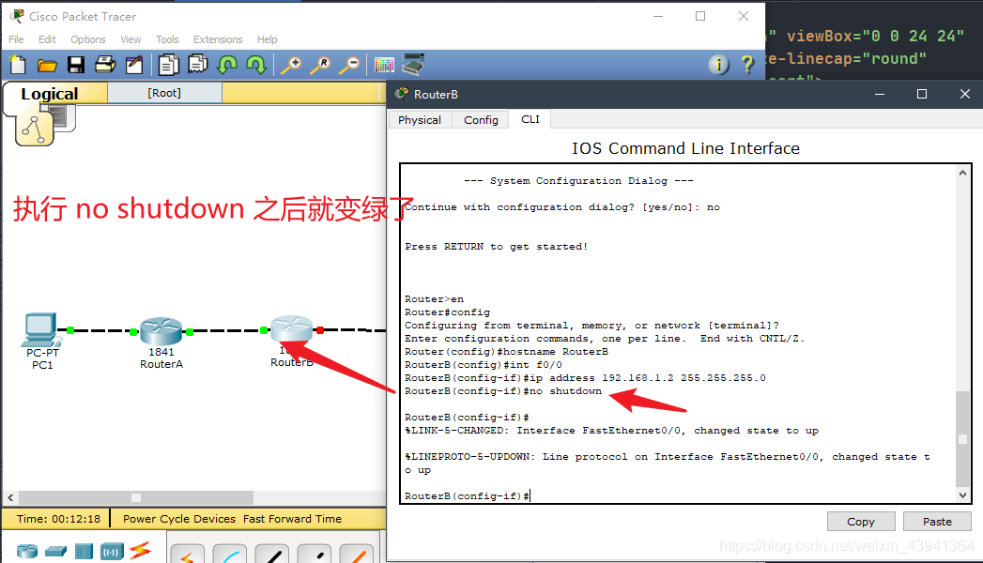Open the View menu
This screenshot has width=983, height=563.
(131, 39)
